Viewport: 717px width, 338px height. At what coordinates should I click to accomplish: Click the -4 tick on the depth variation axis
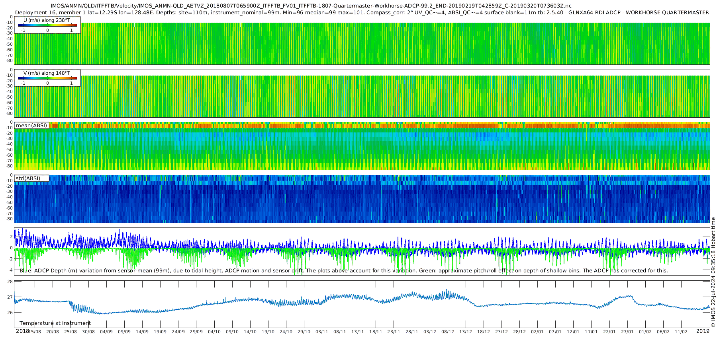click(x=11, y=270)
